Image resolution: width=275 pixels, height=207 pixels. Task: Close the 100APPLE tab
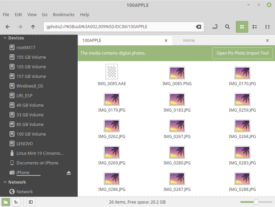tap(166, 41)
